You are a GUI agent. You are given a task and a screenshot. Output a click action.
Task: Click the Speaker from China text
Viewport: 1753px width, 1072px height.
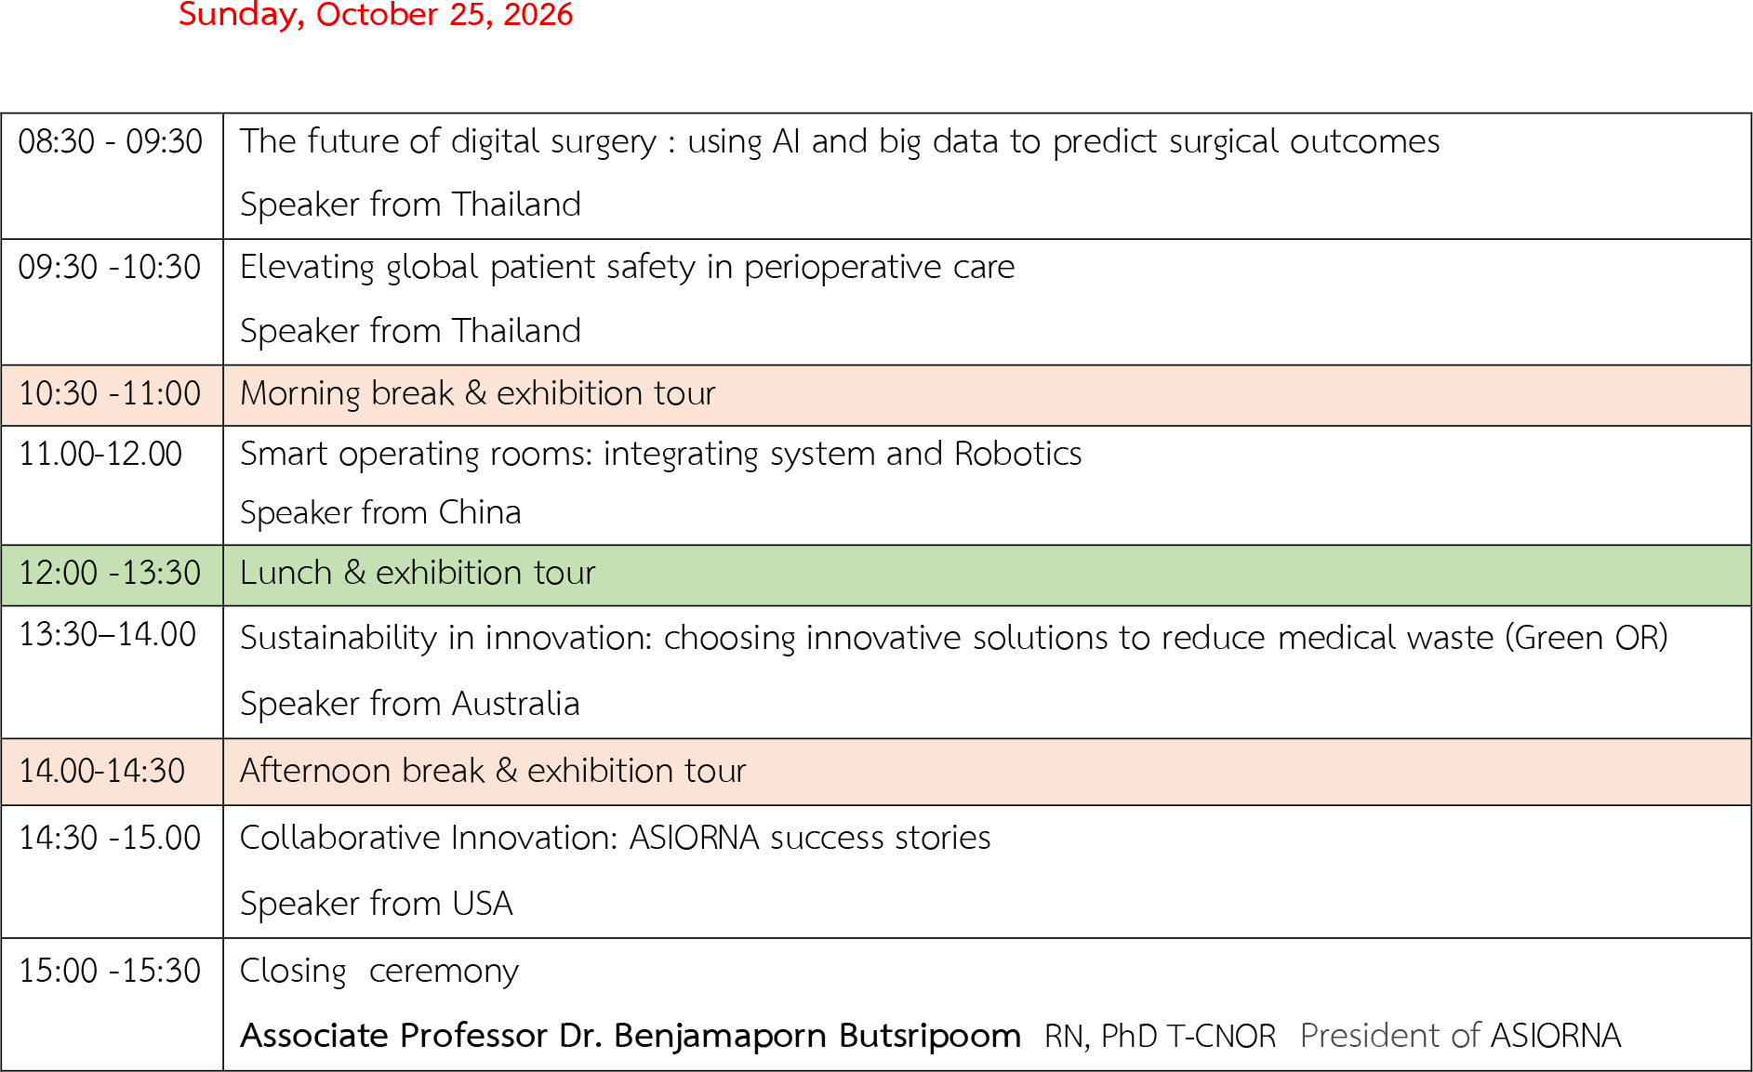coord(380,513)
